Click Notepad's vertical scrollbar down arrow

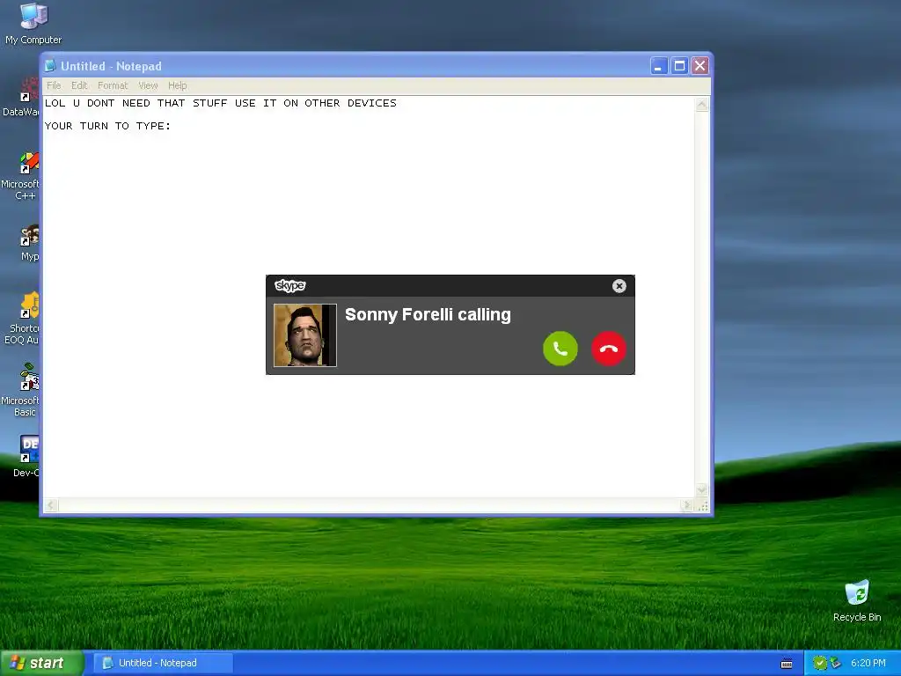701,489
